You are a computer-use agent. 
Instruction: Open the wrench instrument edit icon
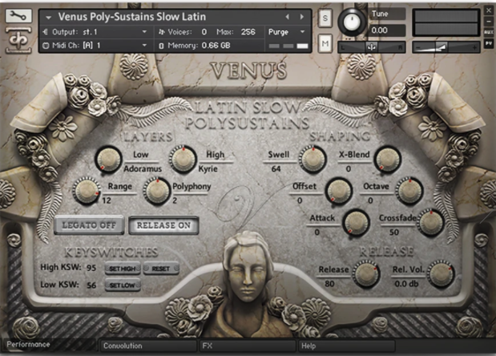[18, 15]
